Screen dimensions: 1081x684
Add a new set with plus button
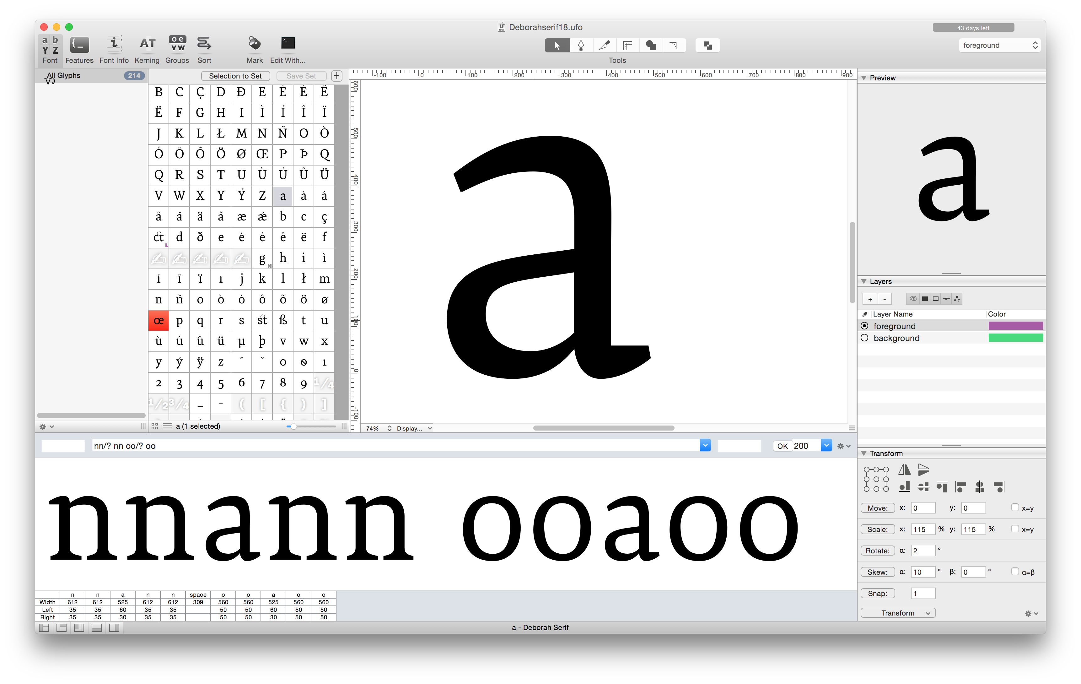337,76
